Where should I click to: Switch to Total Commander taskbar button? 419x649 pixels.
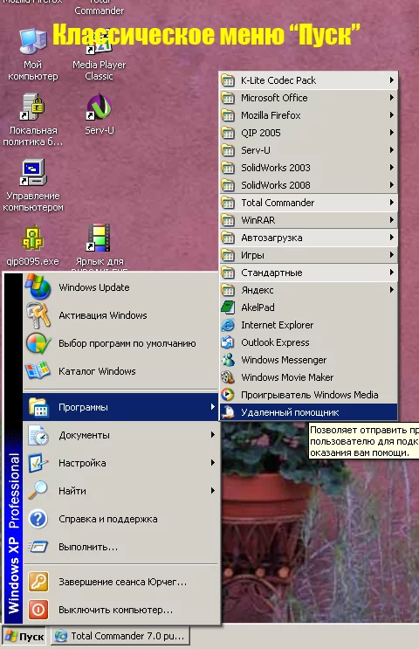(x=120, y=636)
